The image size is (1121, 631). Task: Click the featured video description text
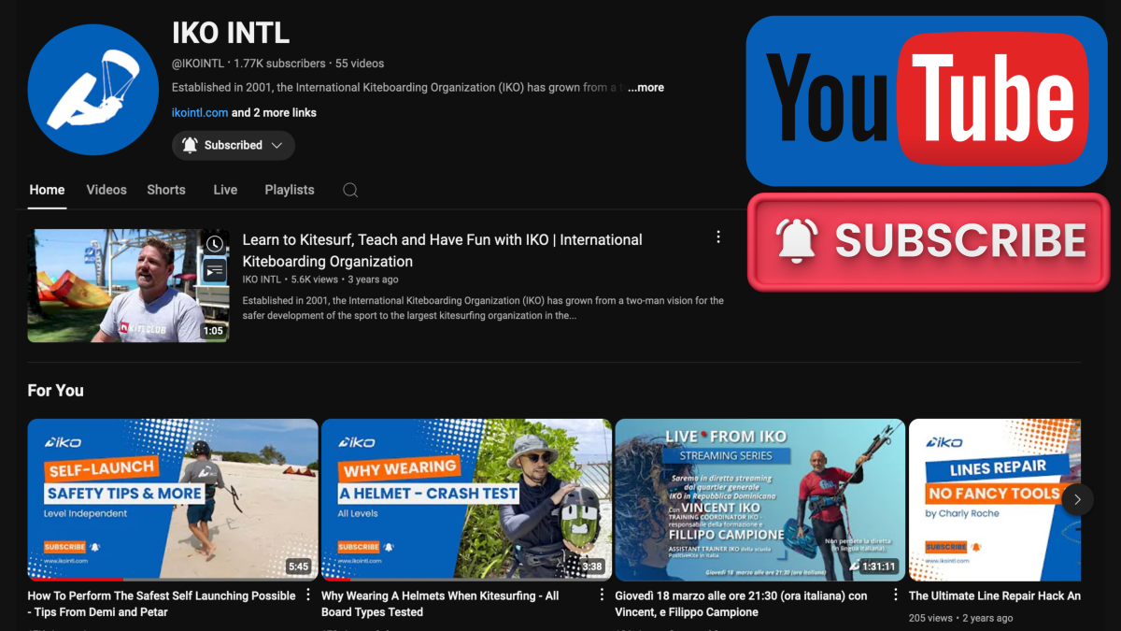tap(483, 308)
